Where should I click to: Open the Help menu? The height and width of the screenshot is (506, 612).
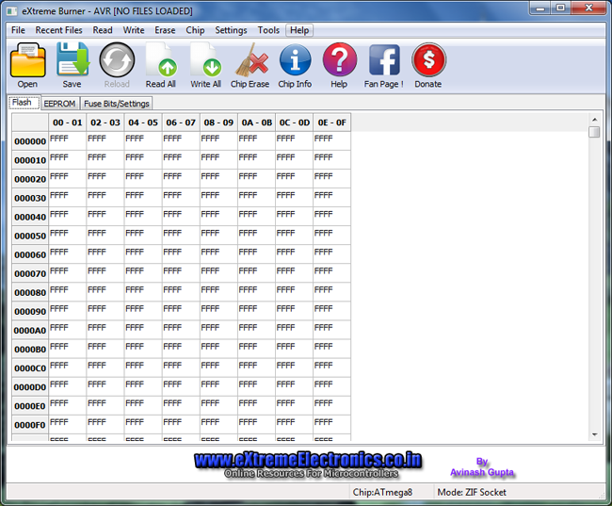(299, 30)
